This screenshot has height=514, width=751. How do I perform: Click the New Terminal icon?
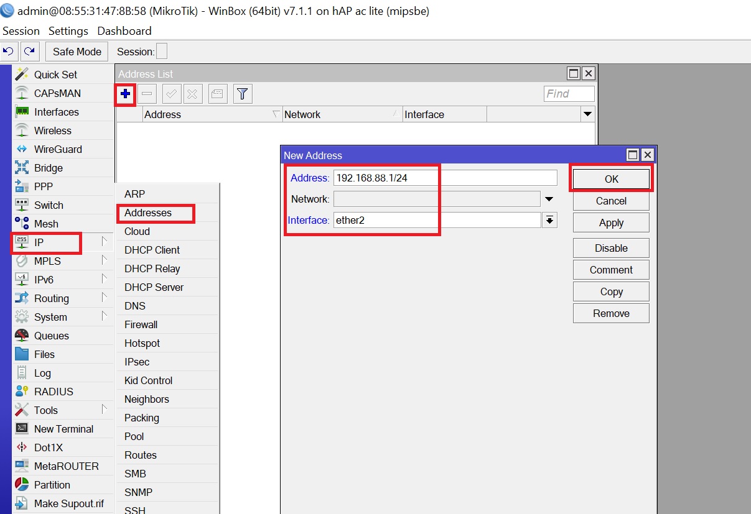pyautogui.click(x=22, y=428)
